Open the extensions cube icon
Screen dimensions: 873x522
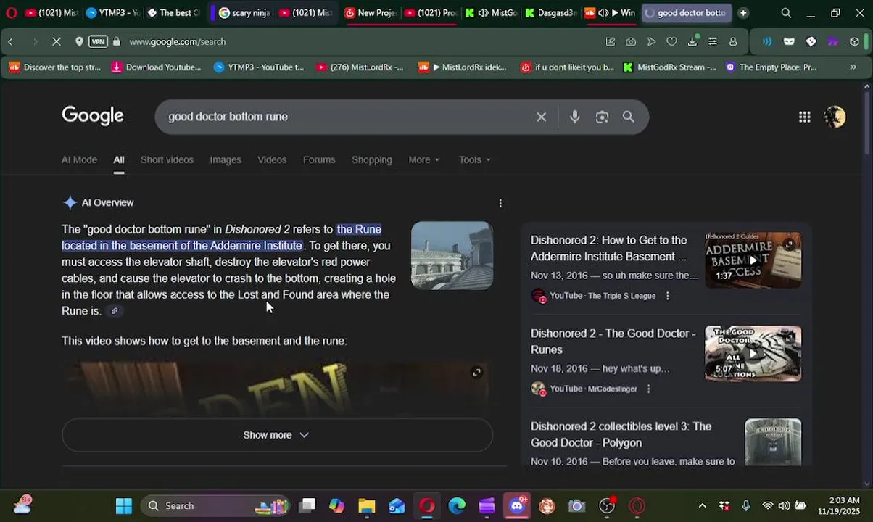(854, 42)
